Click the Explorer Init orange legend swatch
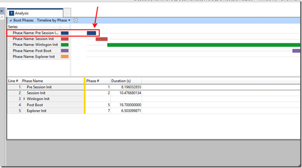 pos(65,56)
